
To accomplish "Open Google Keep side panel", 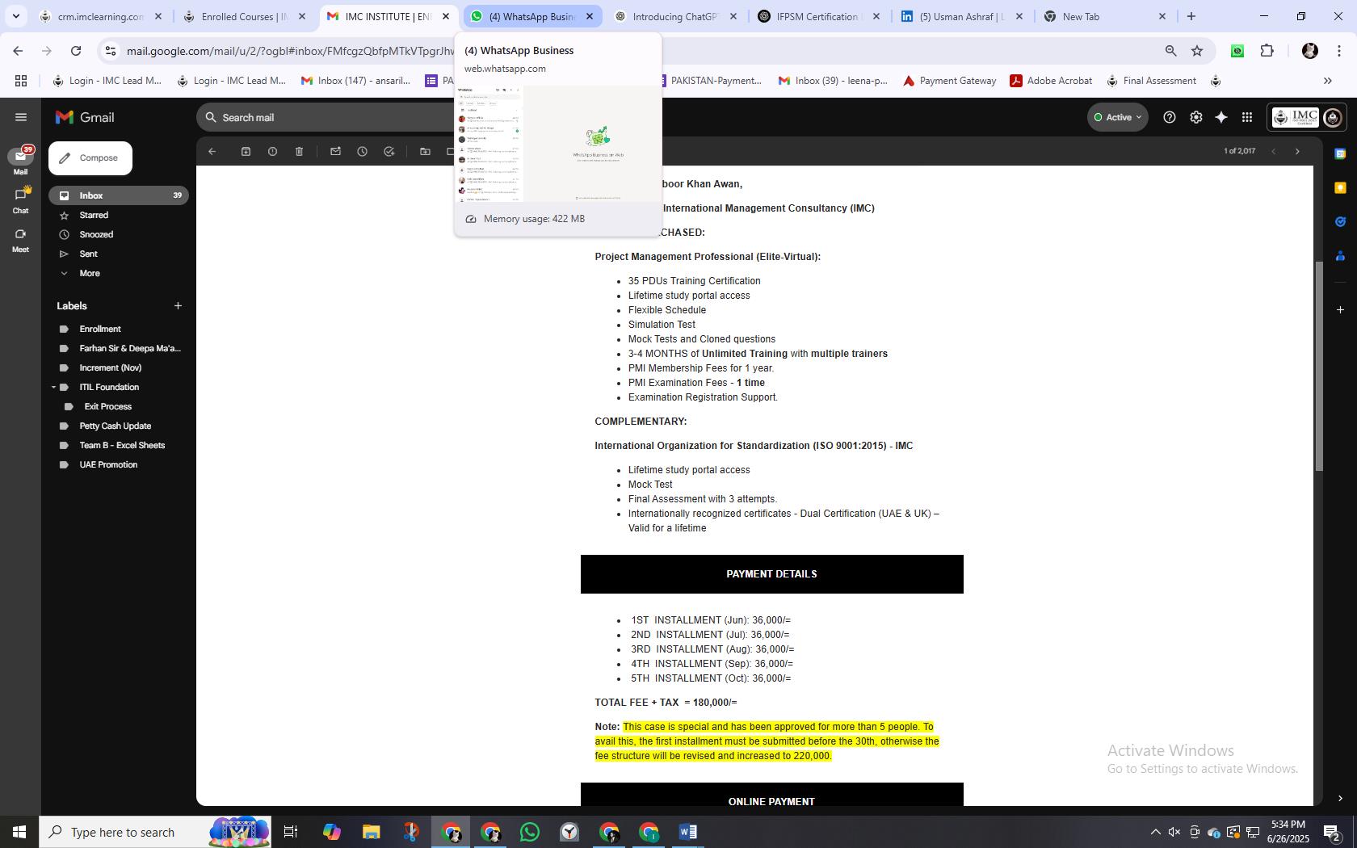I will point(1340,187).
